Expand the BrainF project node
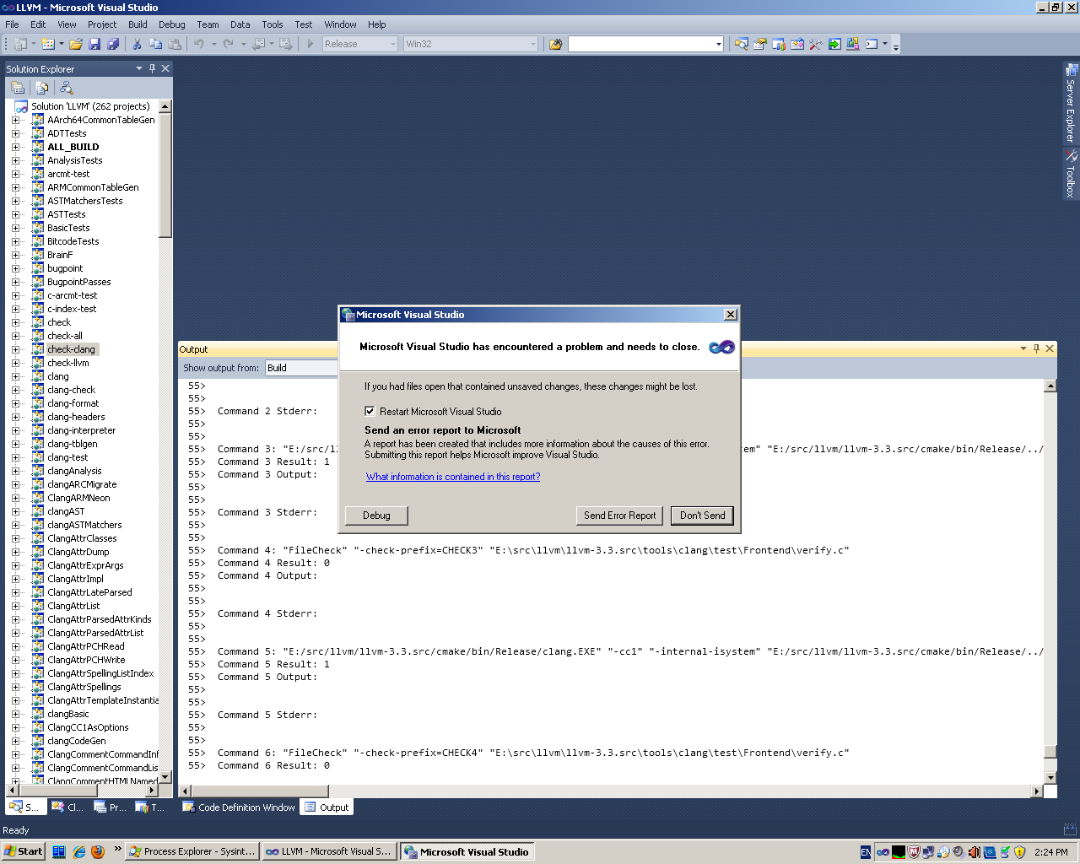 point(15,255)
